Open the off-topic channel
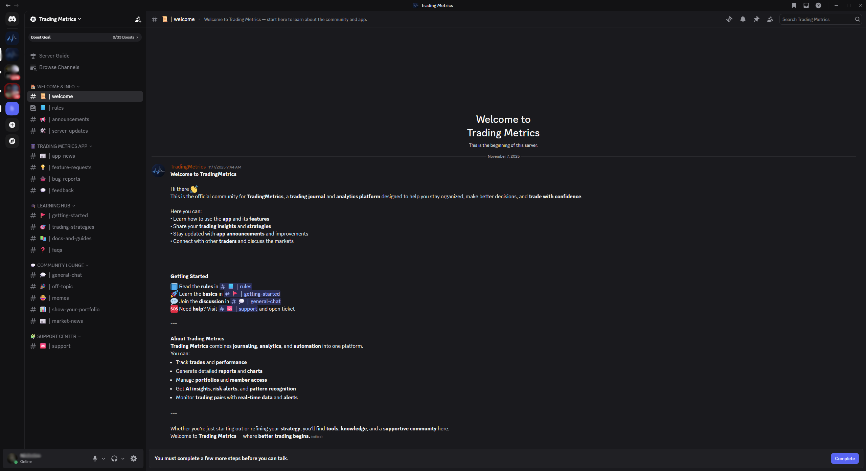 click(85, 287)
